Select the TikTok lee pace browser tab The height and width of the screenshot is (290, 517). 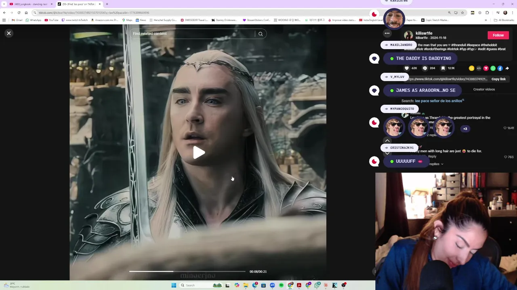[x=79, y=4]
